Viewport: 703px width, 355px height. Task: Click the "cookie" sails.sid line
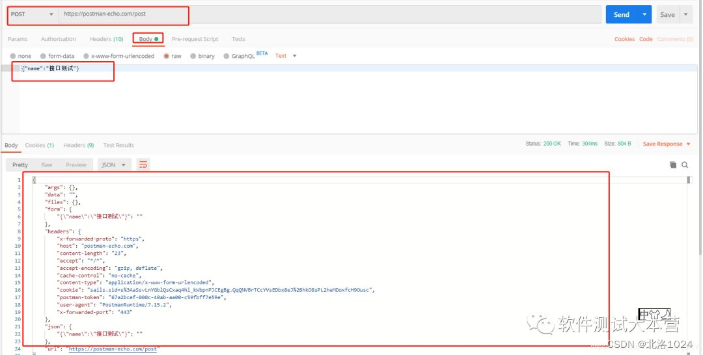215,290
